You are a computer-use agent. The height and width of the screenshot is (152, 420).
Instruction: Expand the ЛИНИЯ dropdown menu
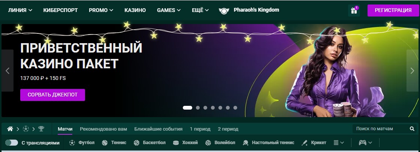coord(20,10)
